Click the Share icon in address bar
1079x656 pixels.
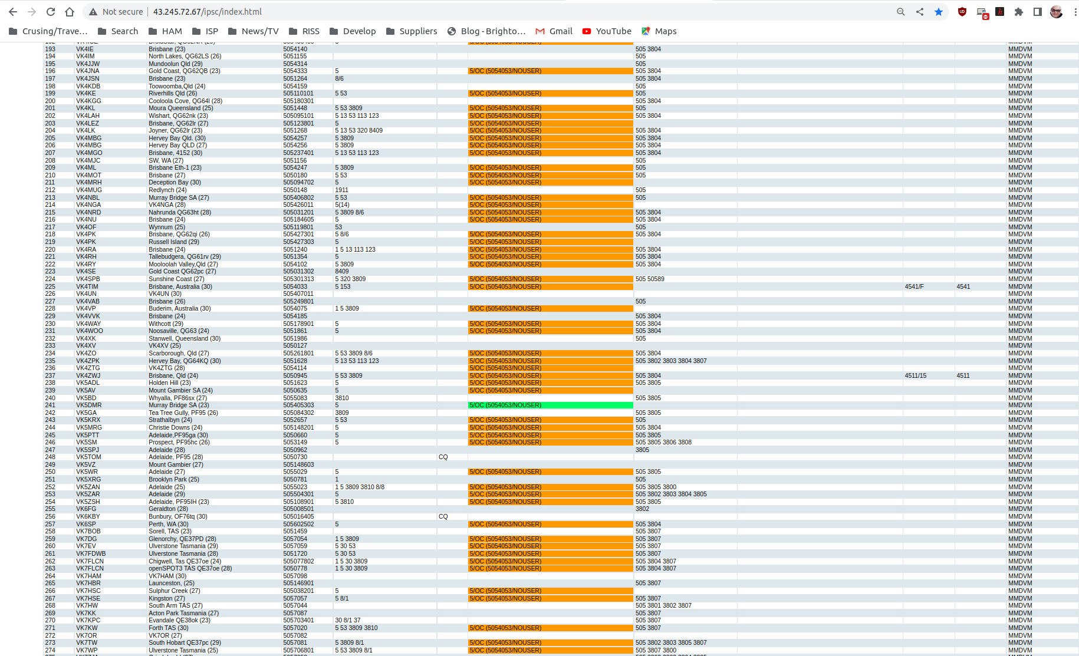click(919, 12)
